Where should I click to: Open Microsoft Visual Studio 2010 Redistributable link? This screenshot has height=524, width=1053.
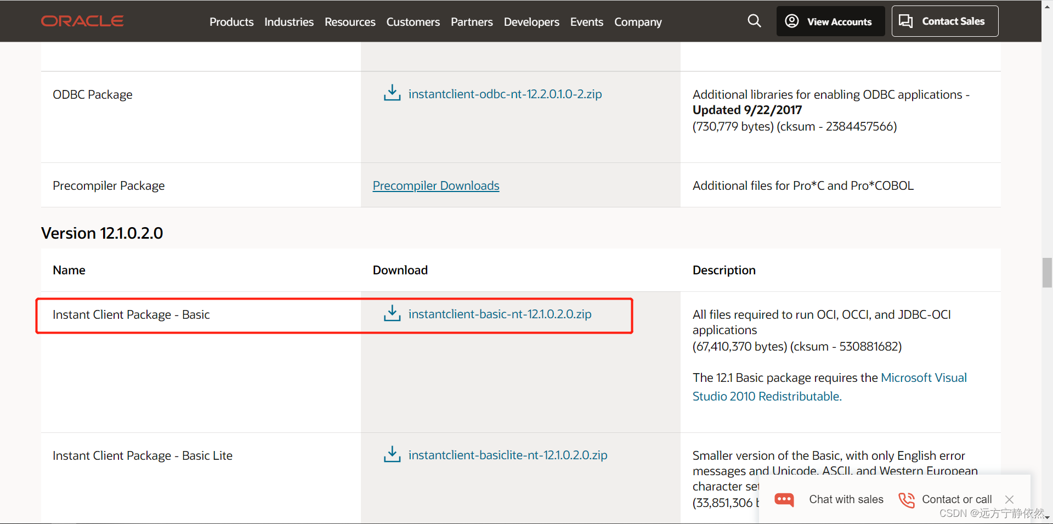point(829,387)
